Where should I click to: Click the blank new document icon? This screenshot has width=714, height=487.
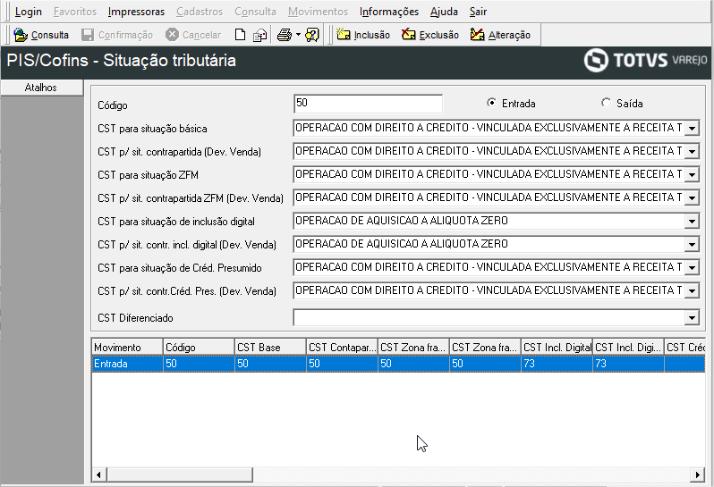tap(240, 35)
